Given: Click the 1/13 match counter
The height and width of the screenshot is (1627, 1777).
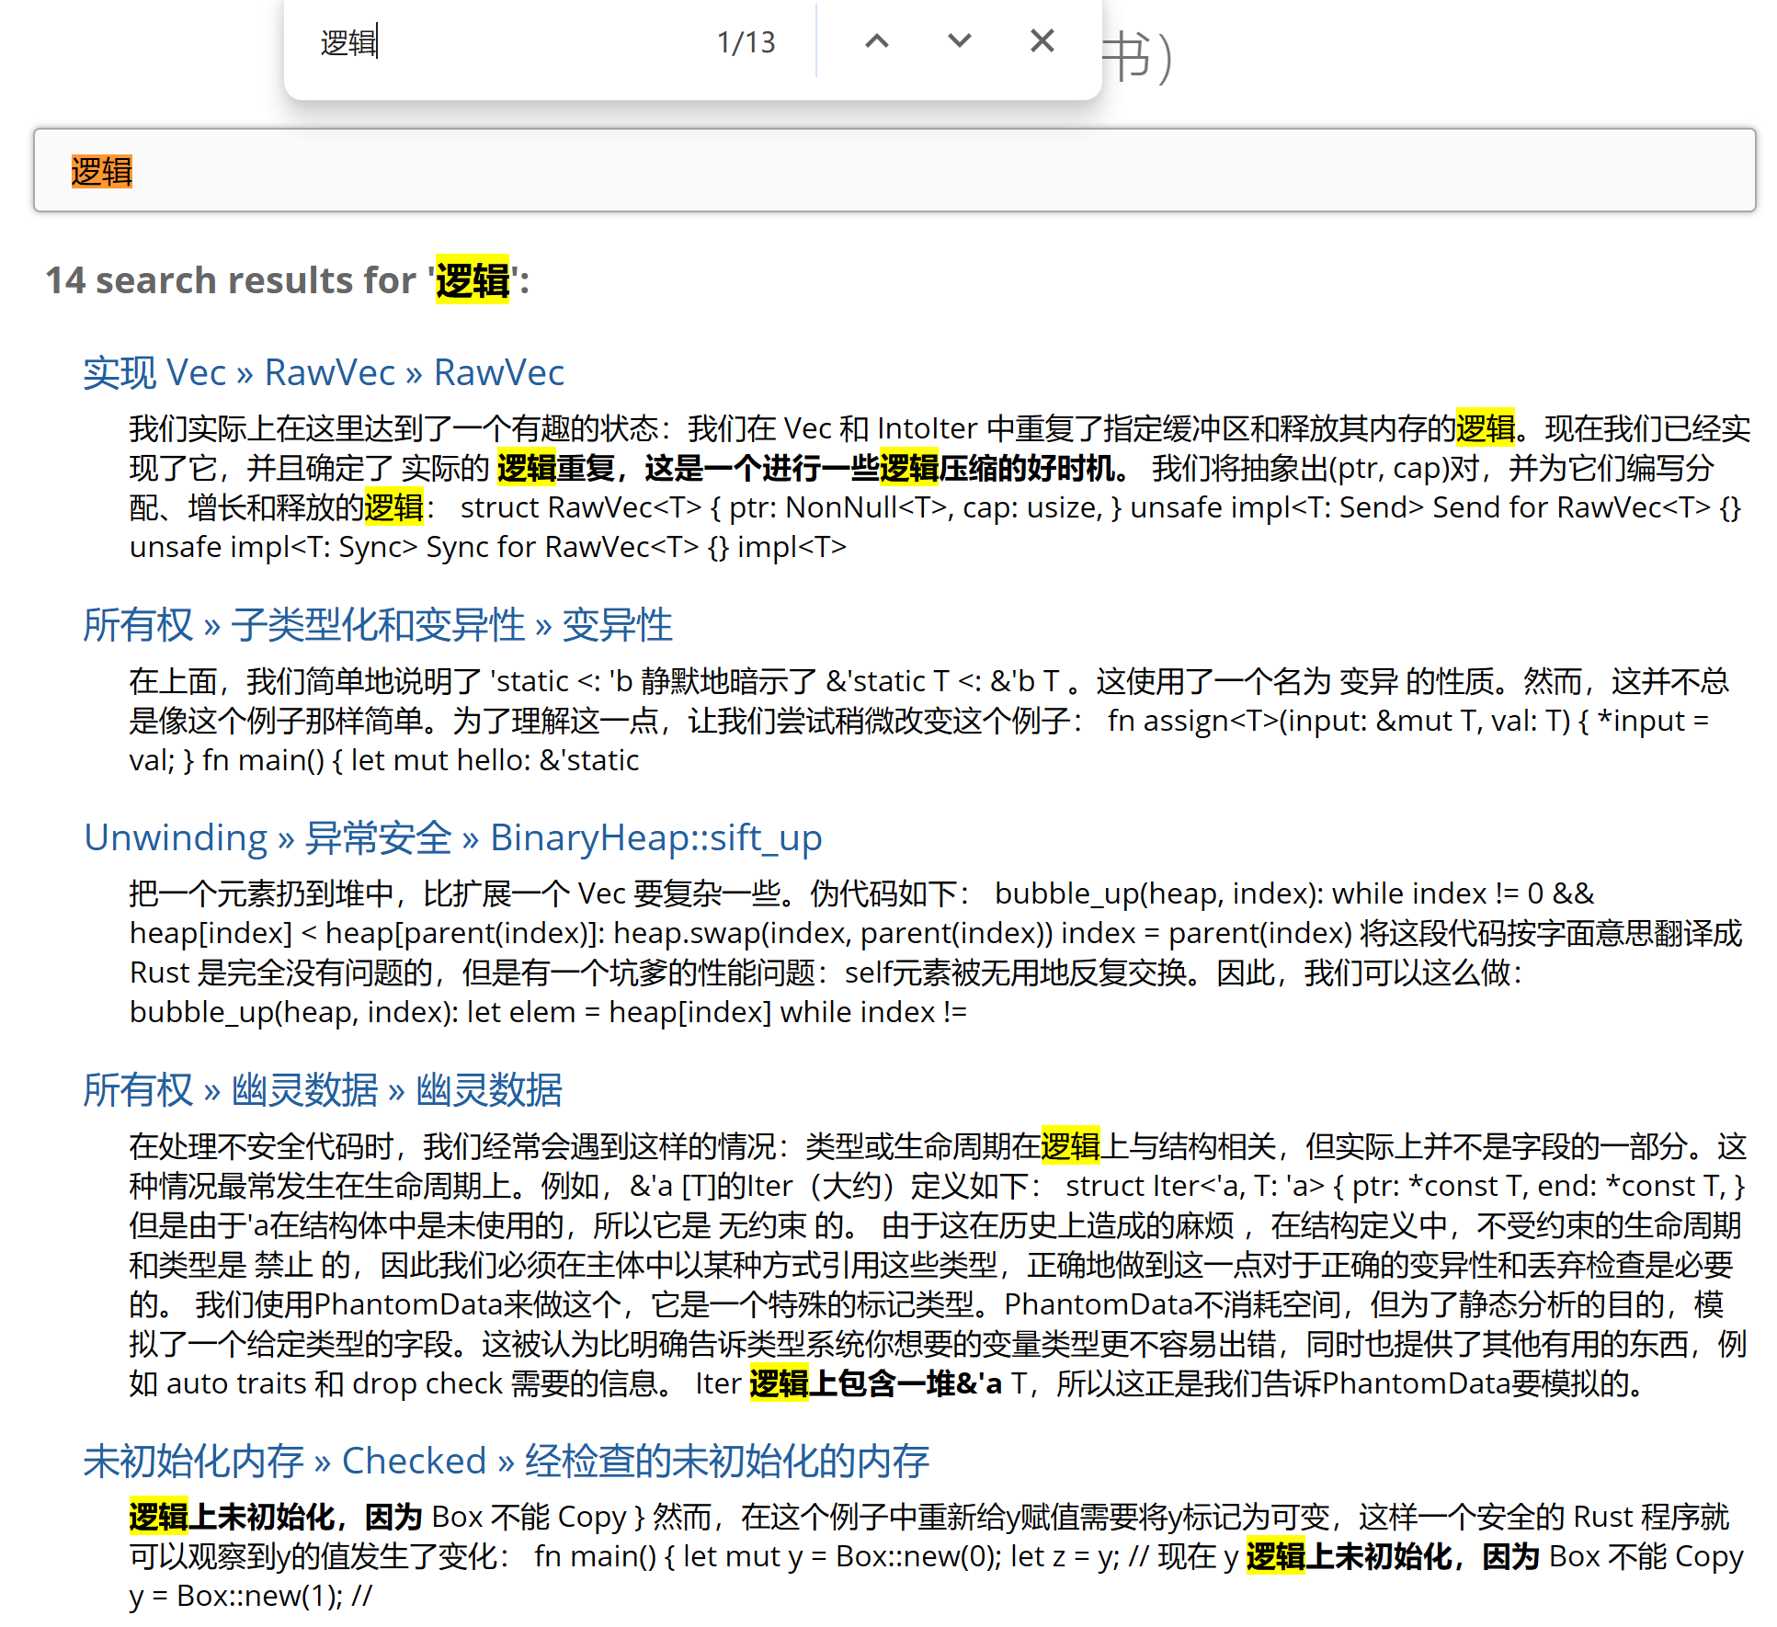Looking at the screenshot, I should (x=746, y=42).
